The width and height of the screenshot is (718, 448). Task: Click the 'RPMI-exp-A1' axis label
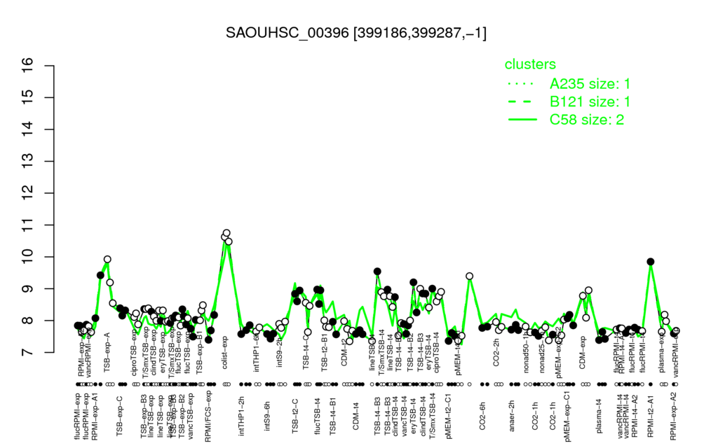click(95, 416)
